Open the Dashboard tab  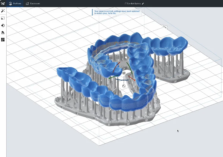point(33,4)
